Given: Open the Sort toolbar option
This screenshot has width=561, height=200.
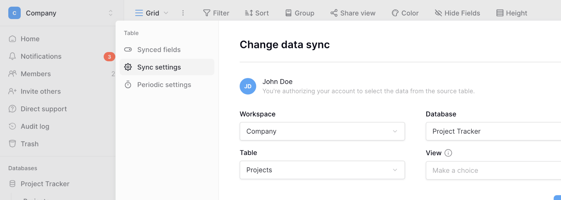Looking at the screenshot, I should point(257,13).
